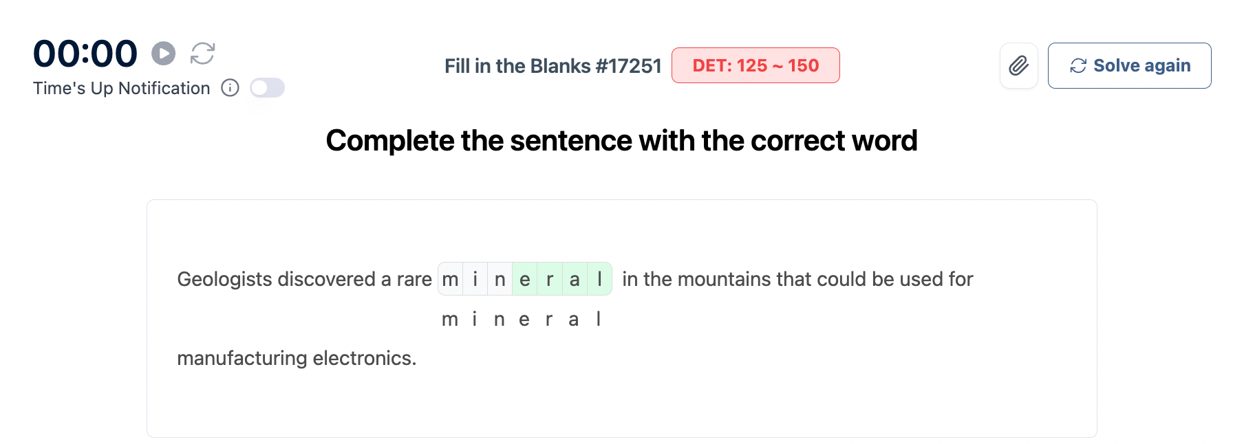Image resolution: width=1244 pixels, height=444 pixels.
Task: Click the first letter box 'm'
Action: (x=451, y=279)
